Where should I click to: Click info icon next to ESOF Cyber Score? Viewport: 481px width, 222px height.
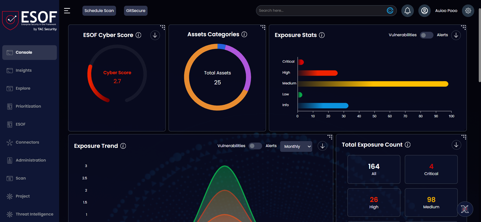pyautogui.click(x=138, y=35)
